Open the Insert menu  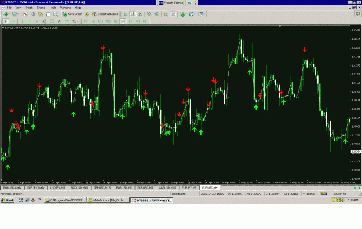(29, 8)
